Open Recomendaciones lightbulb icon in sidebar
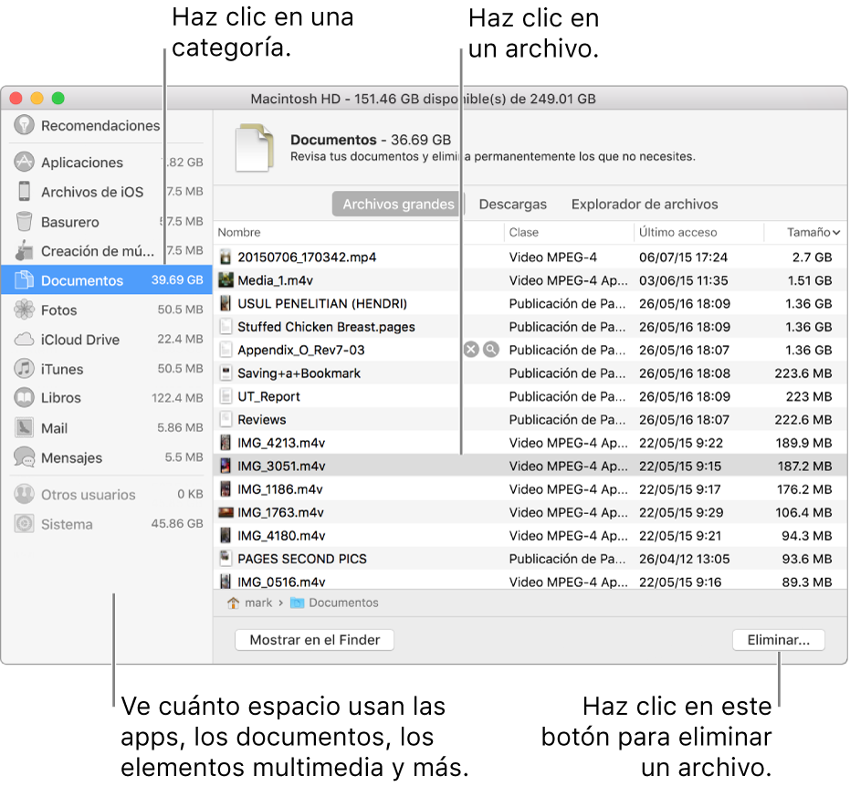Image resolution: width=850 pixels, height=787 pixels. (x=24, y=125)
